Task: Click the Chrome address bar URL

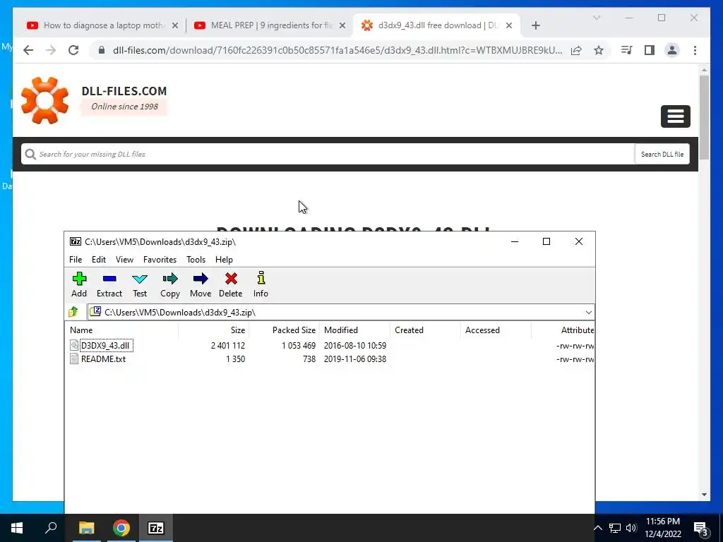Action: 337,50
